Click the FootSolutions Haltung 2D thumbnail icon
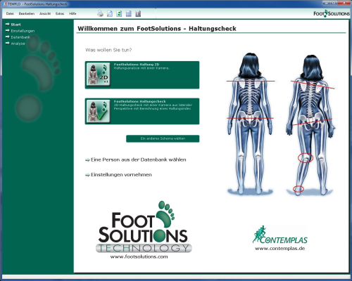This screenshot has width=352, height=281. [x=99, y=74]
